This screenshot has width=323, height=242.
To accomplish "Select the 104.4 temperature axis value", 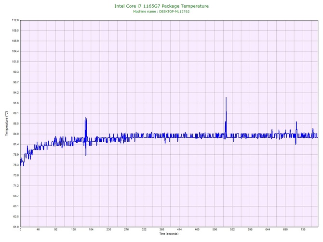I will 15,51.
